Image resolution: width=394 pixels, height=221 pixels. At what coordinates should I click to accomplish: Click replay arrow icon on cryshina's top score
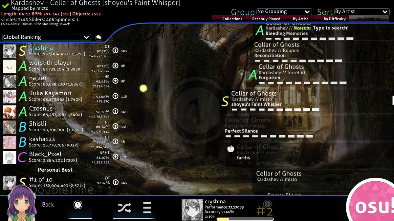click(115, 50)
